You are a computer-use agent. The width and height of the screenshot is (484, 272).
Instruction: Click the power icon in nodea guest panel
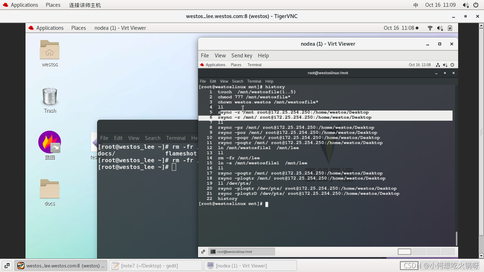(x=452, y=65)
